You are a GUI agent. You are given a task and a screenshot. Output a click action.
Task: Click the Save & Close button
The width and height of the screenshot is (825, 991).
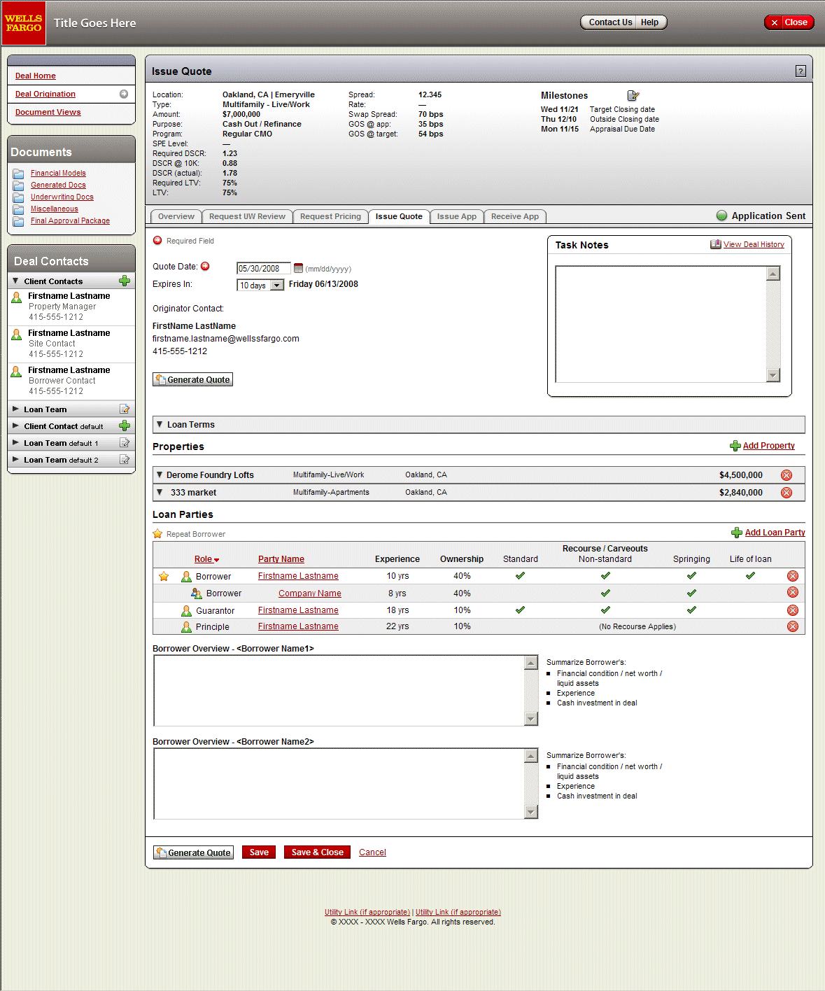[317, 852]
